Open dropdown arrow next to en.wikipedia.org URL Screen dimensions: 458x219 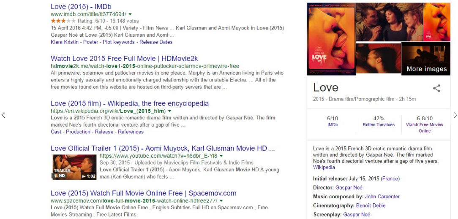pos(169,111)
